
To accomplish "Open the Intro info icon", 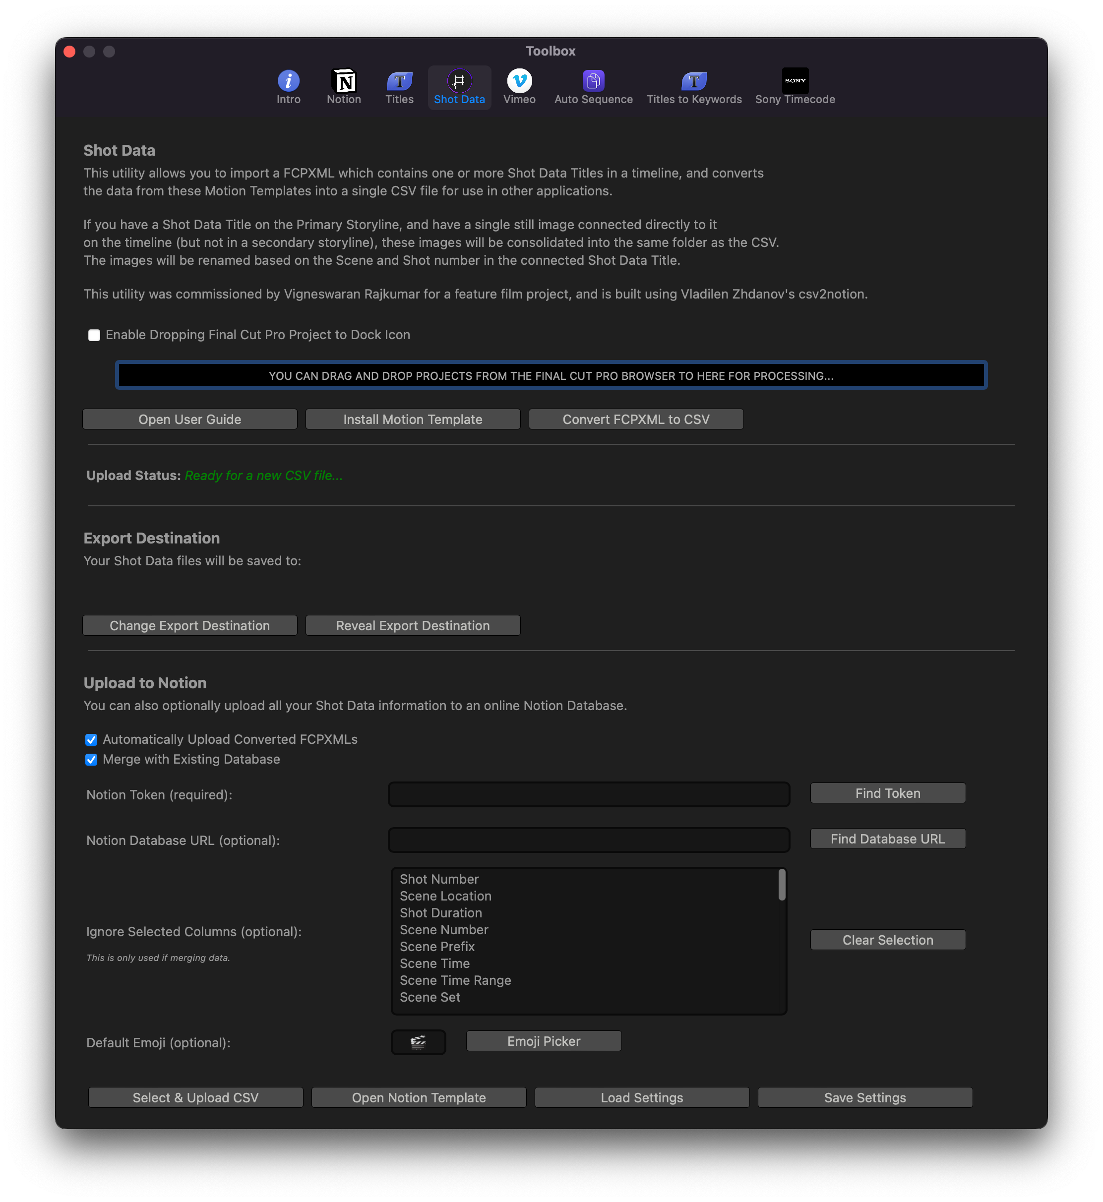I will tap(288, 81).
